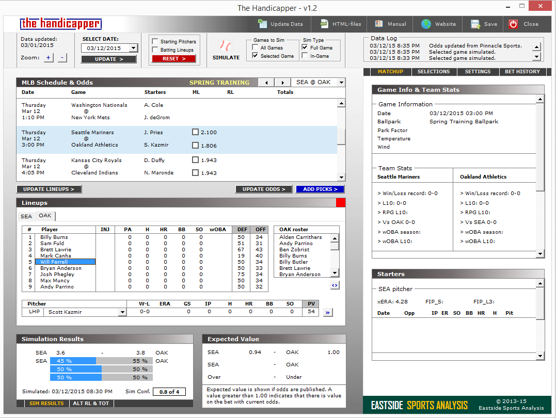
Task: Click the Update Data toolbar icon
Action: 263,24
